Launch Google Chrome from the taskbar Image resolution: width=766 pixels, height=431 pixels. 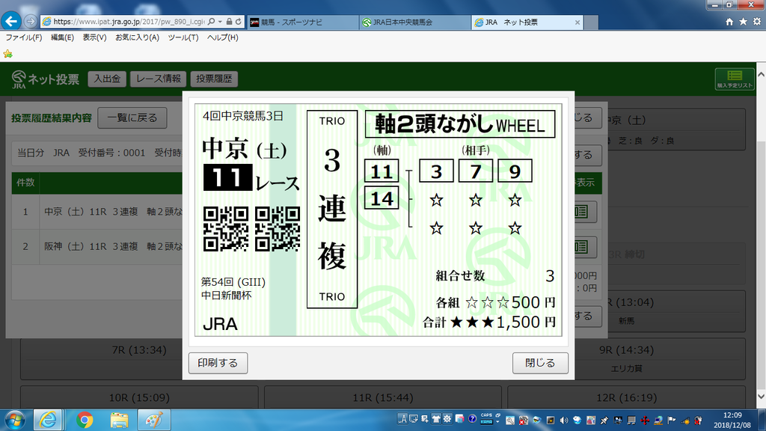(x=85, y=421)
